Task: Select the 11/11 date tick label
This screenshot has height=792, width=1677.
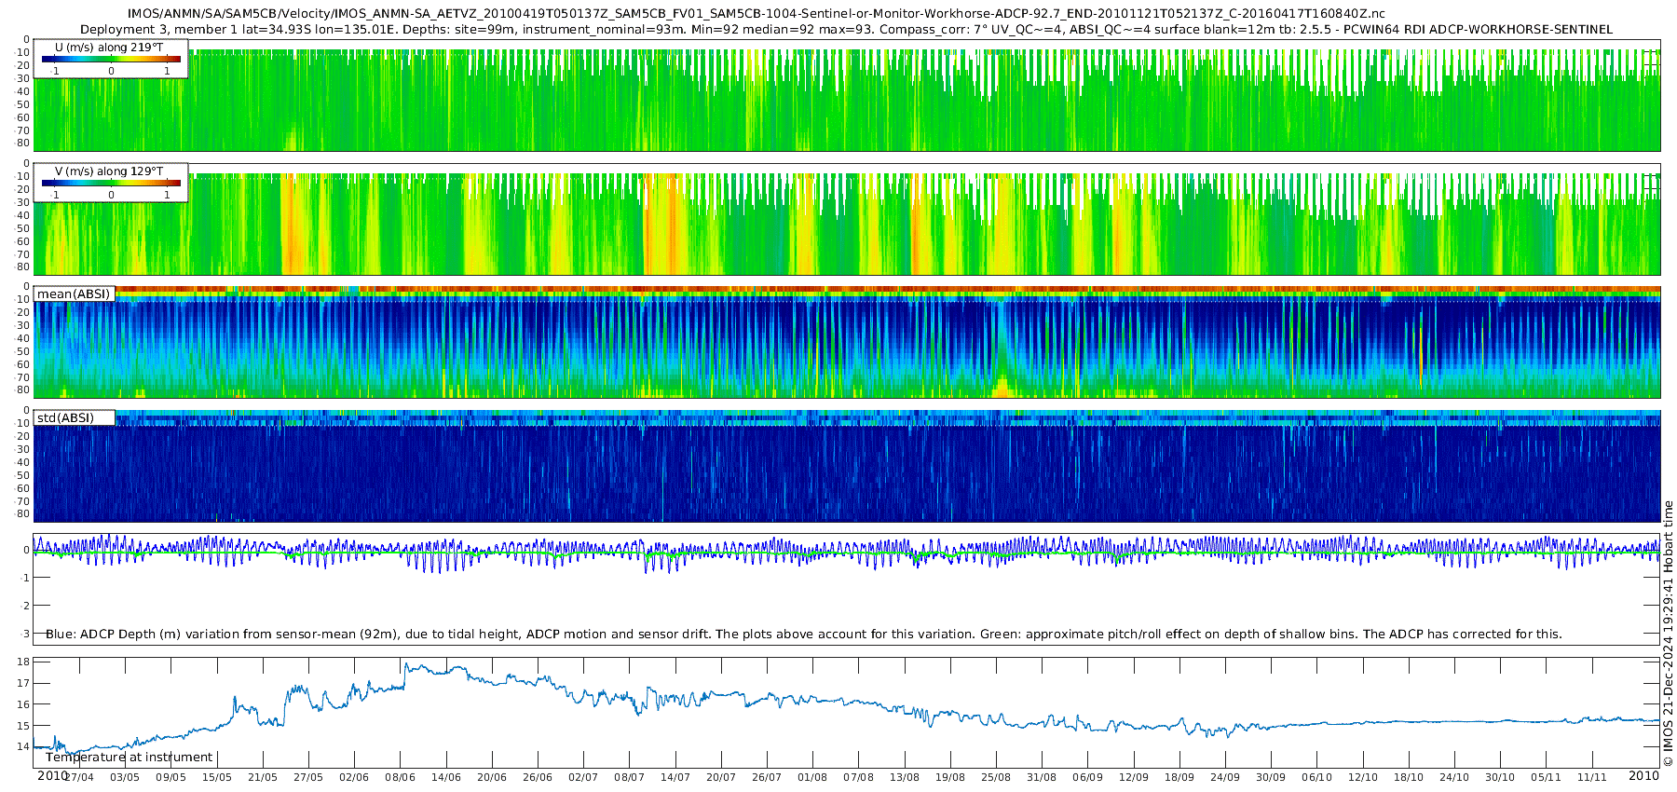Action: (1592, 778)
